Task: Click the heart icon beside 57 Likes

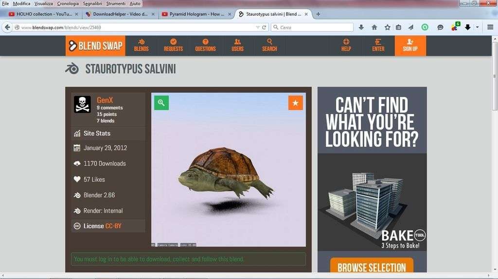Action: coord(77,179)
